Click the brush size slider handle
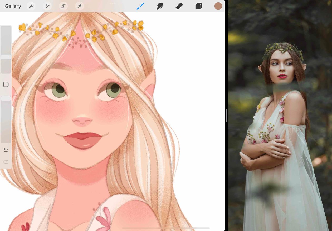Image resolution: width=332 pixels, height=231 pixels. coord(6,57)
